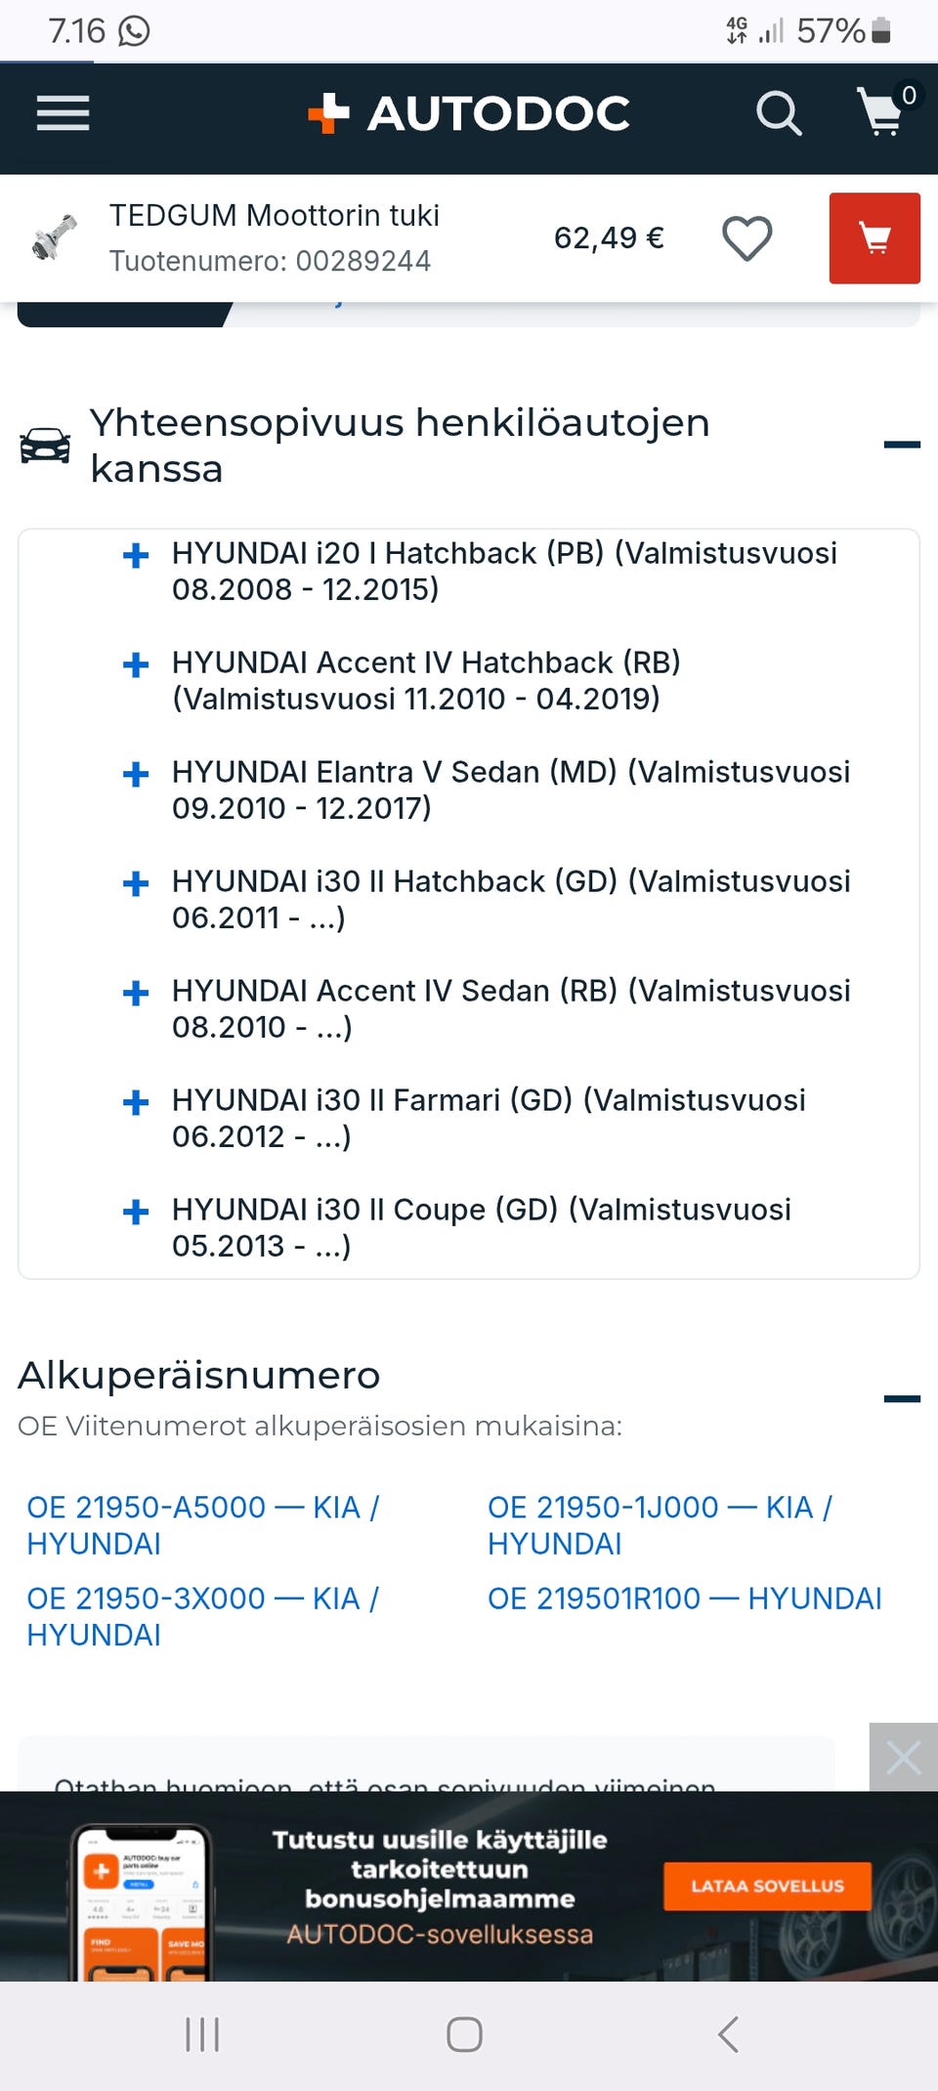
Task: Open search with the magnifier icon
Action: (x=779, y=113)
